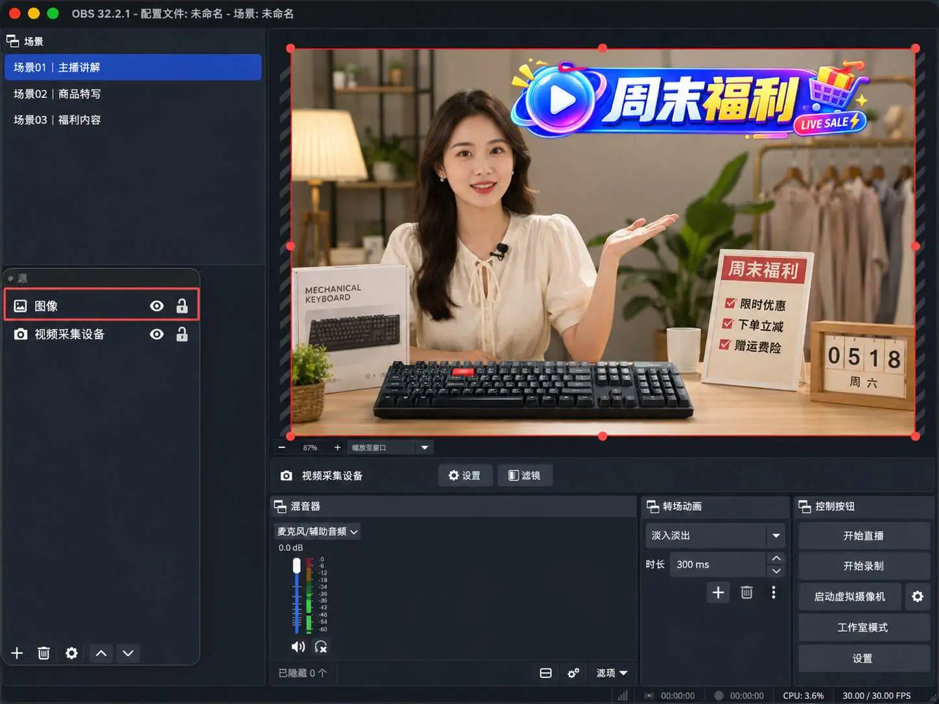
Task: Select scene 场景03｜福利内容
Action: [132, 120]
